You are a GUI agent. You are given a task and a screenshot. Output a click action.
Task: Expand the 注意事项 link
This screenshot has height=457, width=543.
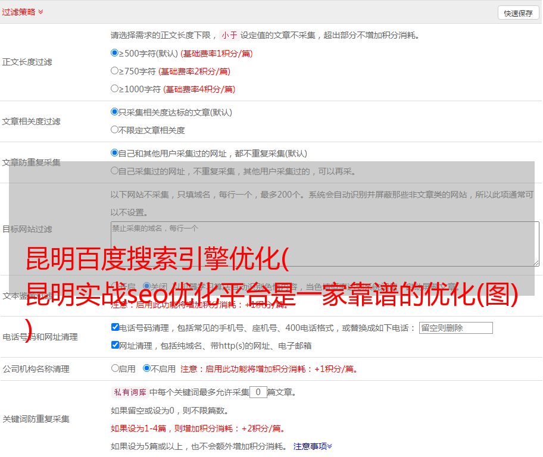[x=313, y=447]
